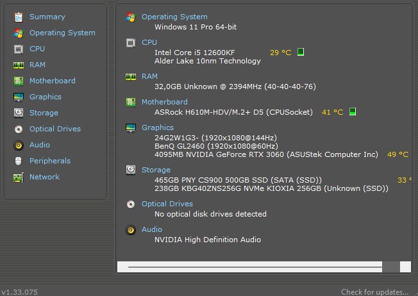Screen dimensions: 418x296
Task: Click Check for updates link
Action: (374, 292)
